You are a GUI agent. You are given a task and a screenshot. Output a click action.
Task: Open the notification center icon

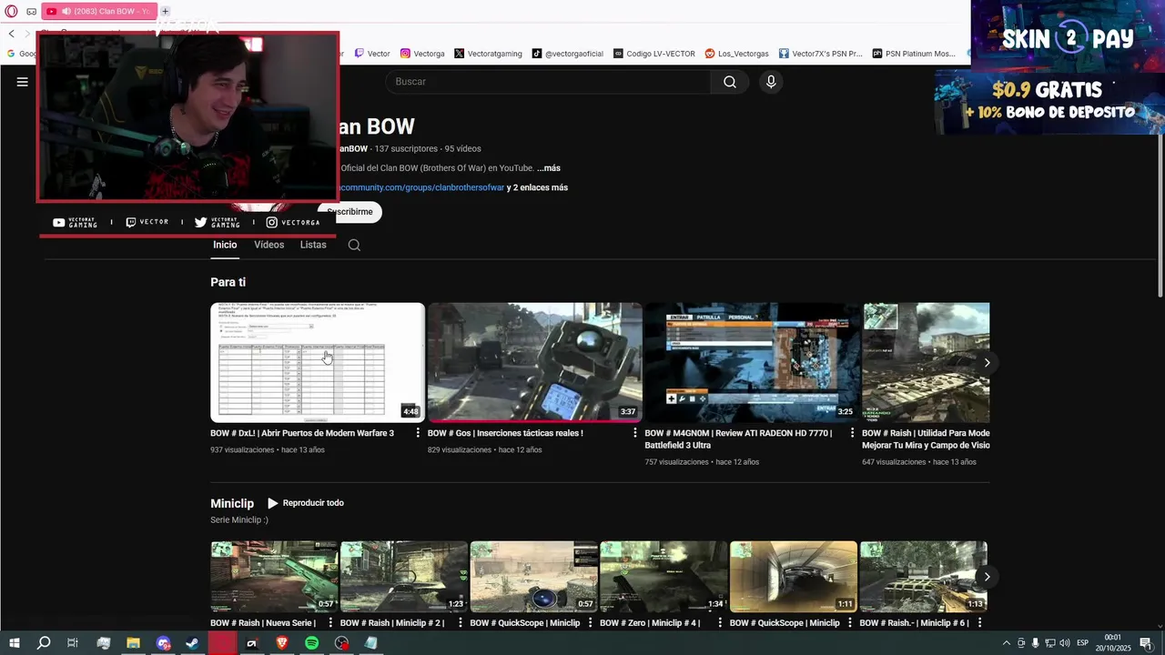coord(1146,643)
